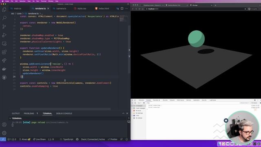Click the errors and warnings count in the status bar

12,139
